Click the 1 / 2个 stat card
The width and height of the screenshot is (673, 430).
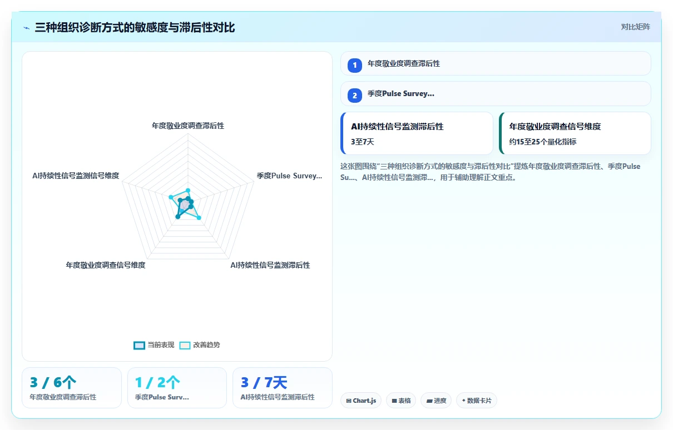[x=177, y=388]
